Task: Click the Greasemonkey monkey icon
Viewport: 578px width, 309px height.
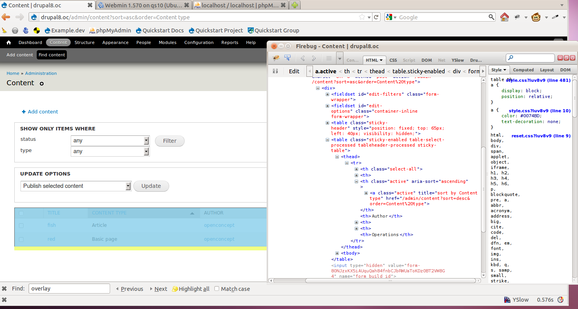Action: click(x=536, y=17)
